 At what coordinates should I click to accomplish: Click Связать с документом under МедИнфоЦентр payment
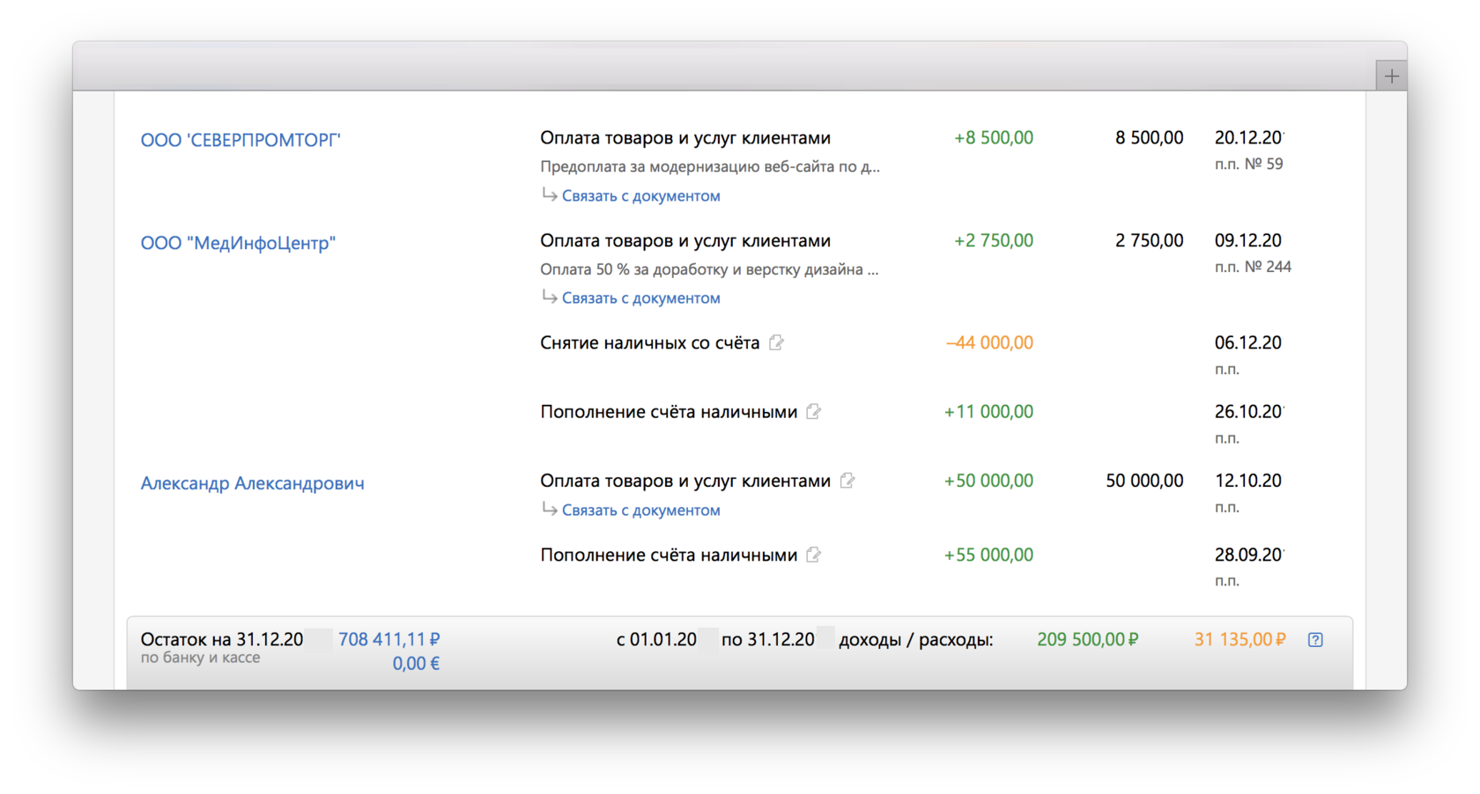point(640,298)
